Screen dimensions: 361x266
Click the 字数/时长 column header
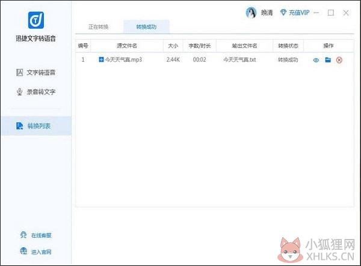pos(200,46)
